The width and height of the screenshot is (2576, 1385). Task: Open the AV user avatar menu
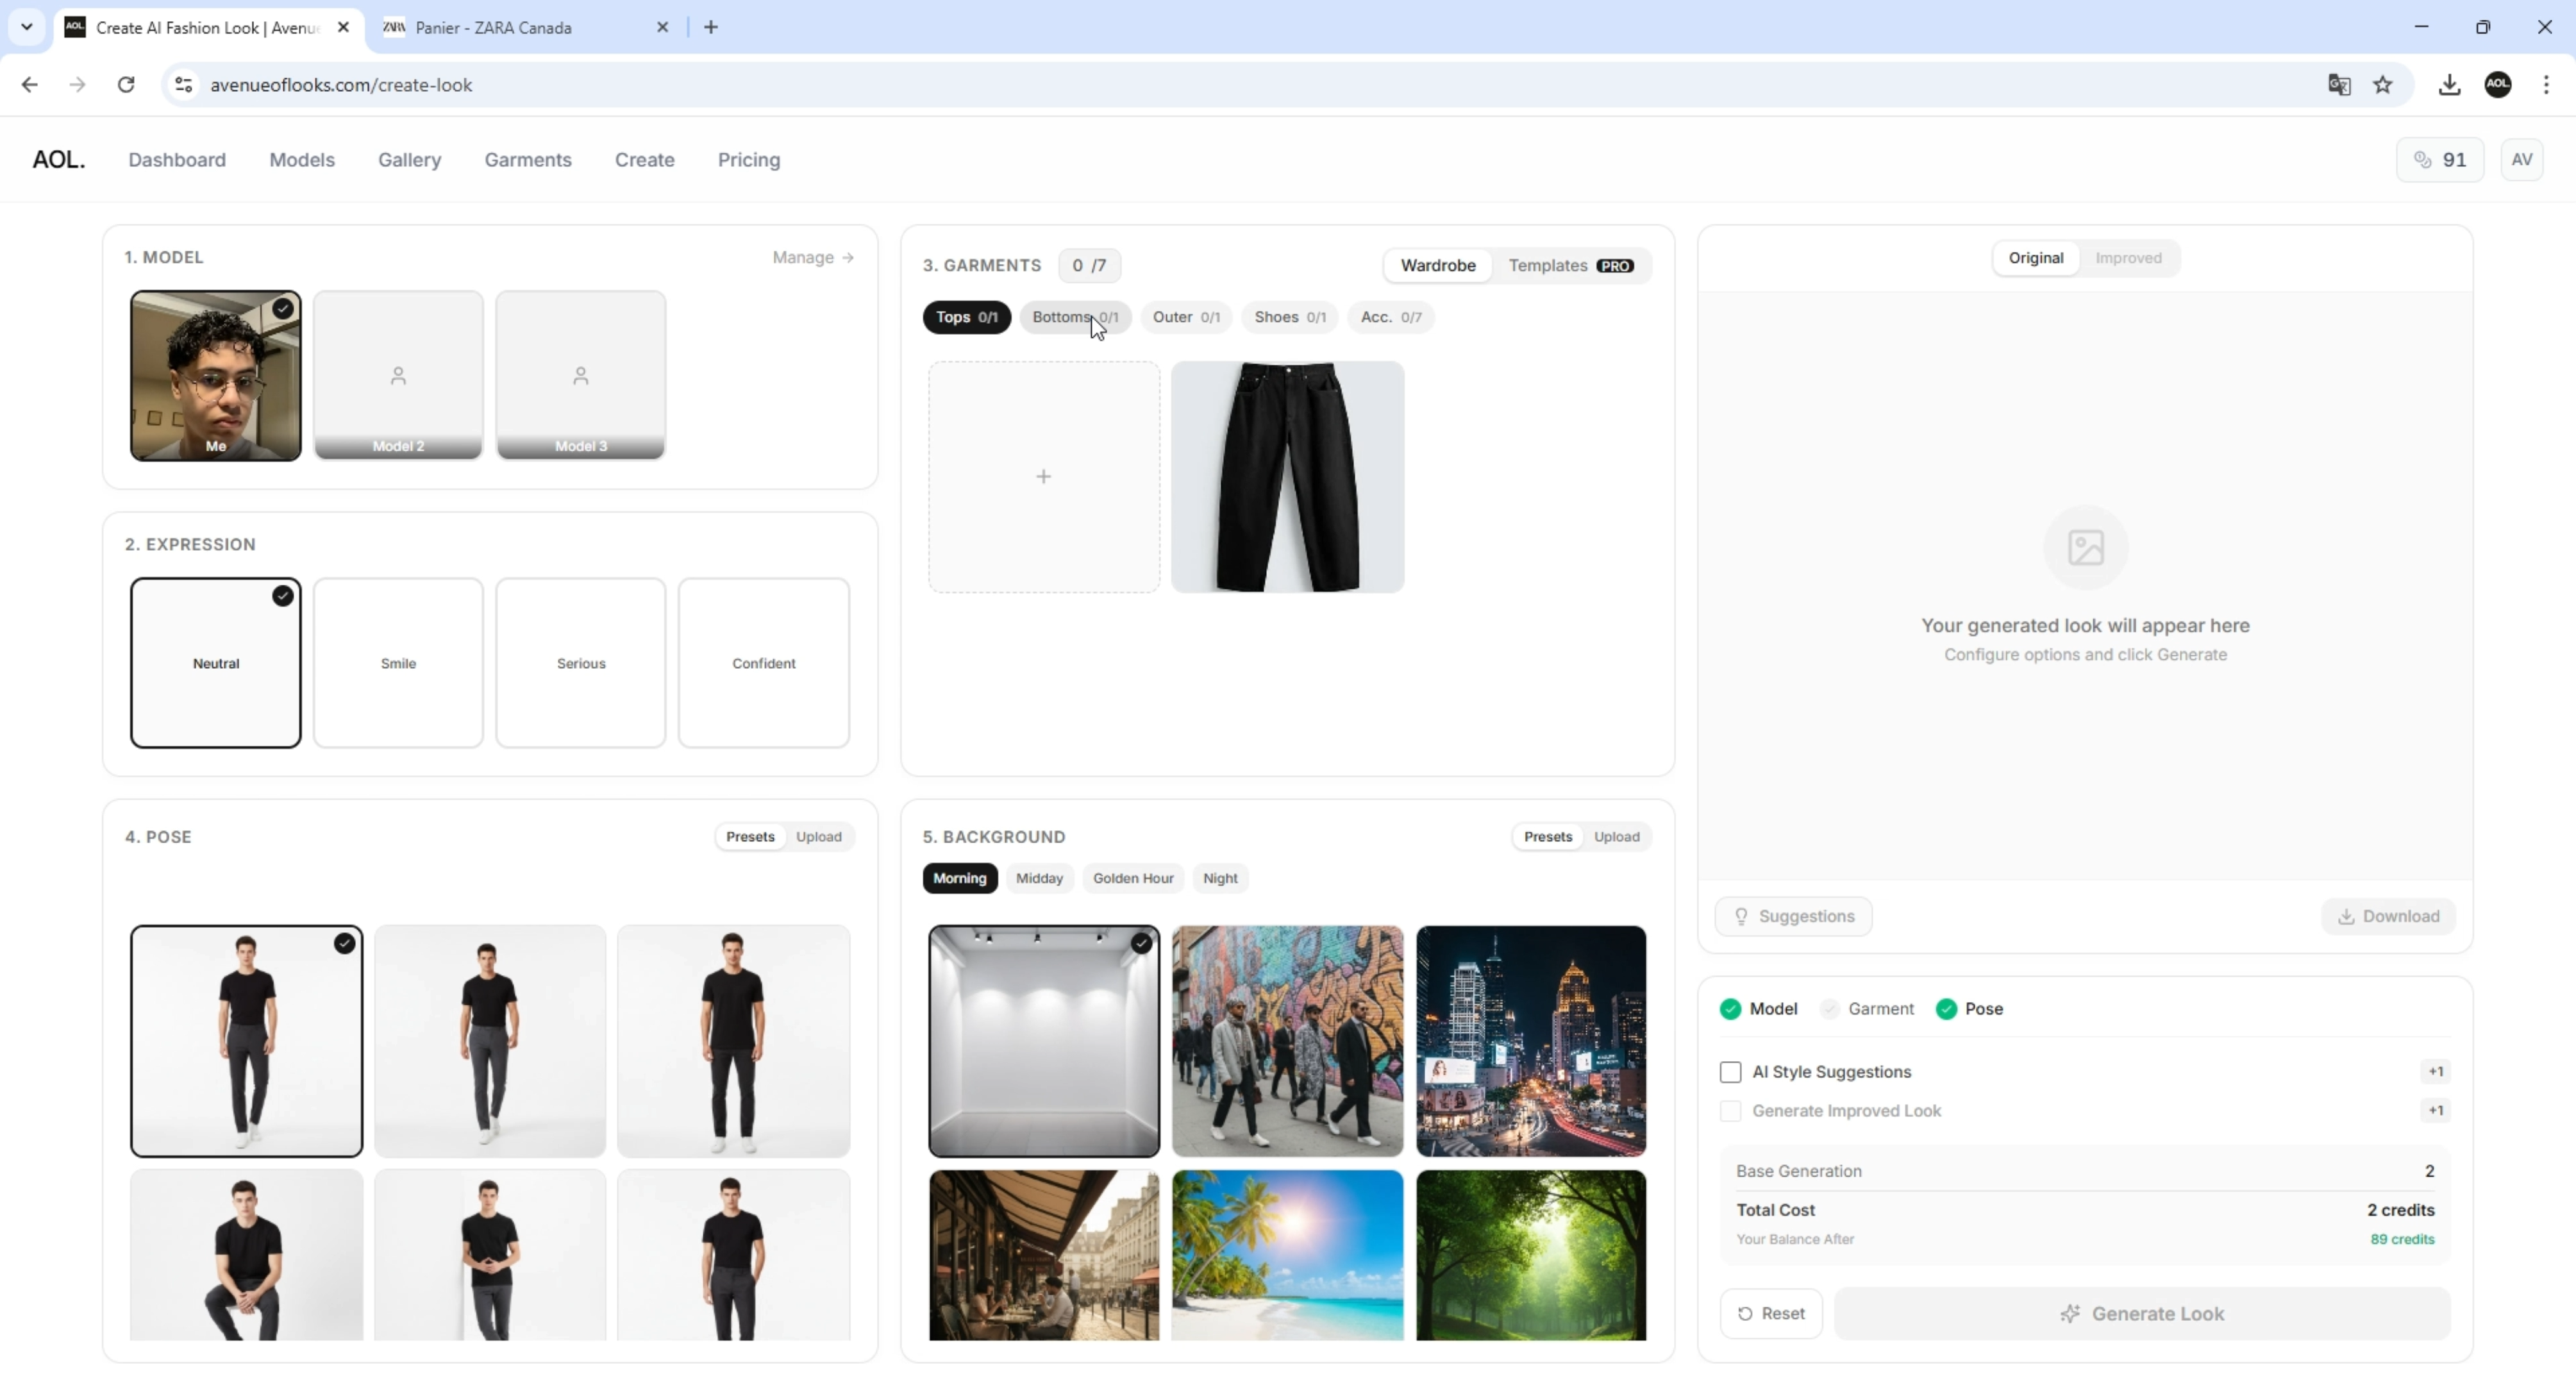(x=2521, y=160)
